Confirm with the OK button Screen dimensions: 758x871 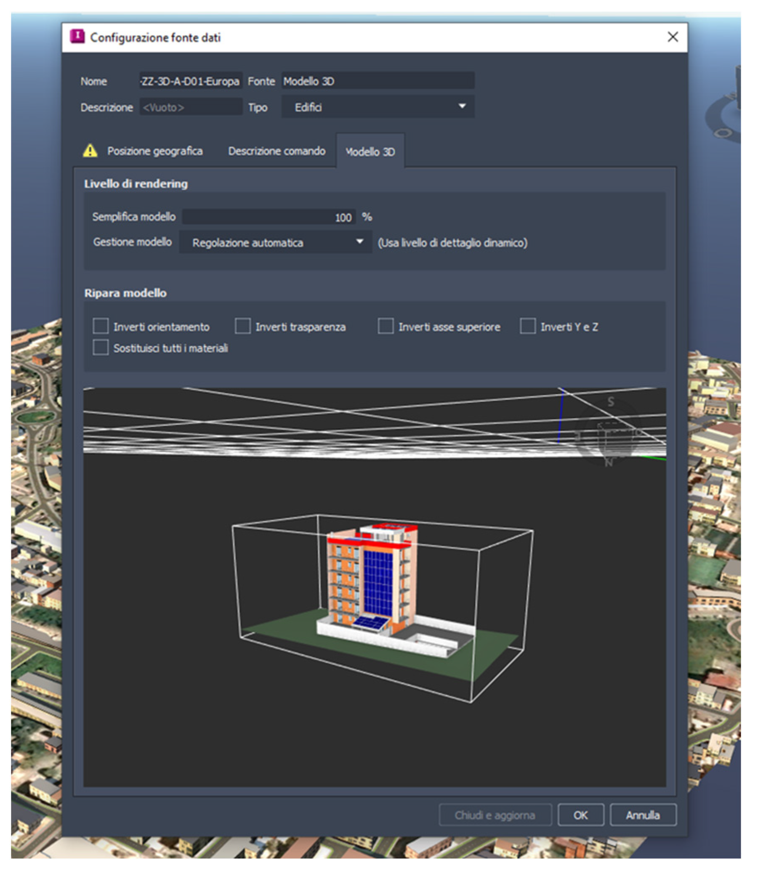pyautogui.click(x=581, y=815)
